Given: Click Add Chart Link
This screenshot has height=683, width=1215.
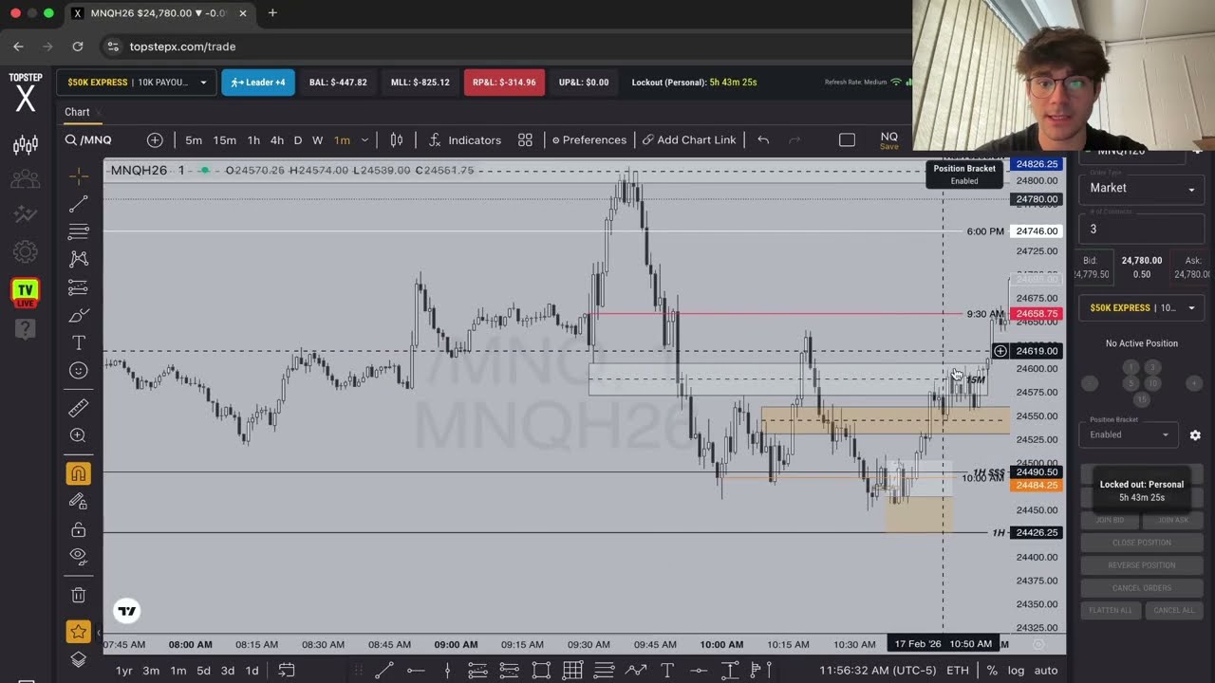Looking at the screenshot, I should tap(688, 139).
